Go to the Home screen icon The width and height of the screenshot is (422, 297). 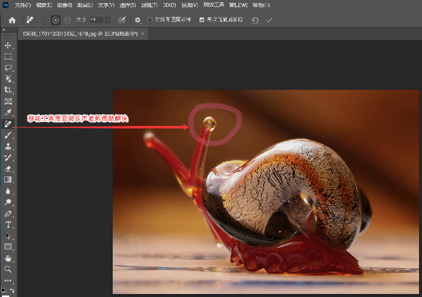(x=12, y=20)
